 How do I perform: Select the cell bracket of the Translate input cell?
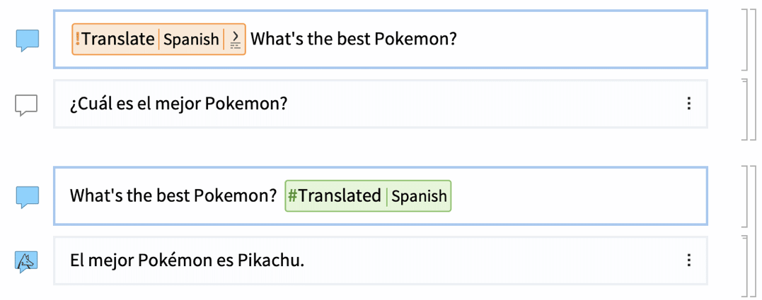click(x=744, y=40)
